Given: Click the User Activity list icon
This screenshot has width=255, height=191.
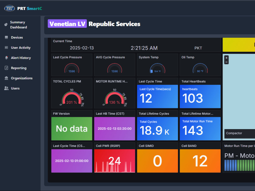Looking at the screenshot, I should [6, 48].
